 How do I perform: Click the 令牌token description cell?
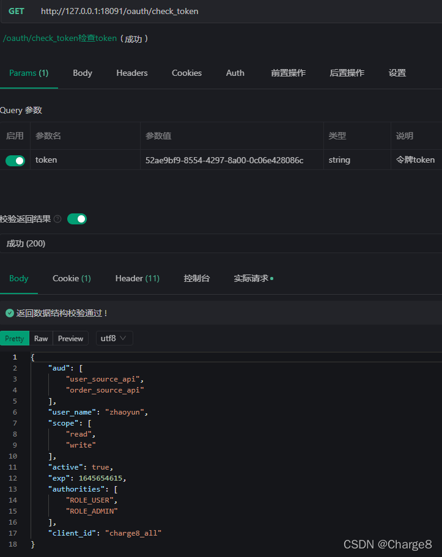(416, 160)
